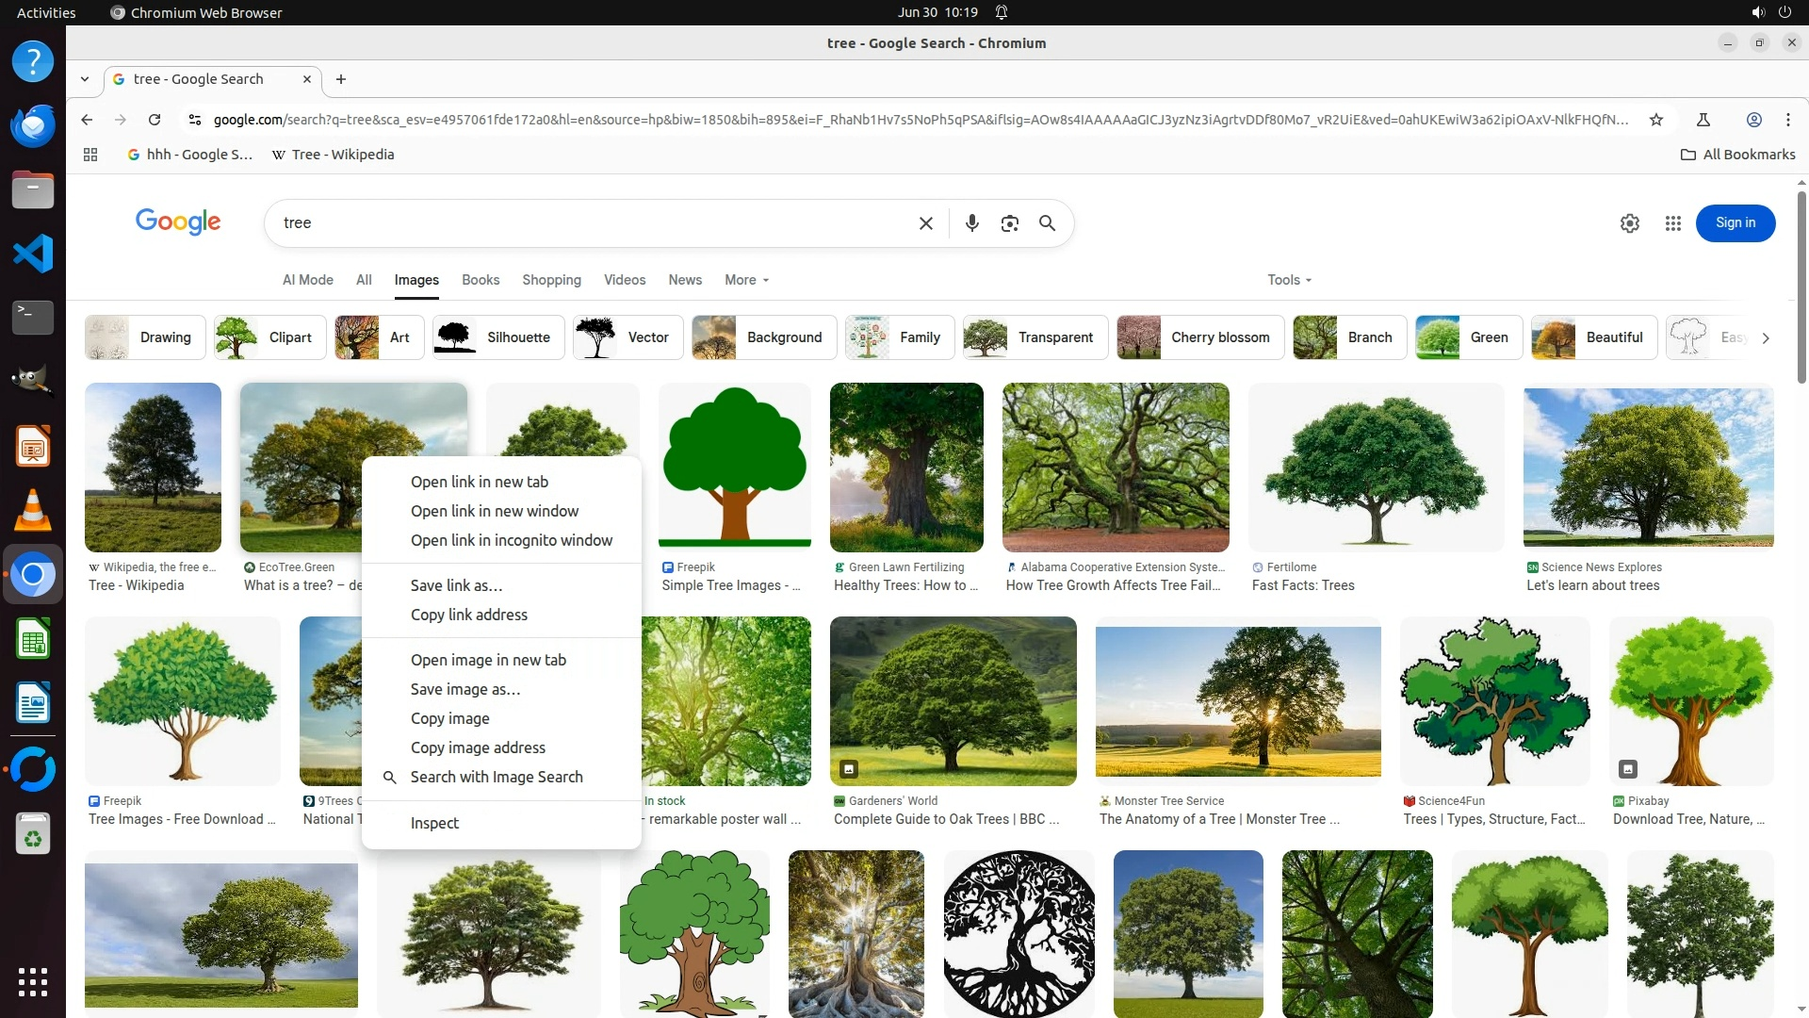This screenshot has height=1018, width=1809.
Task: Reload the page
Action: coord(155,120)
